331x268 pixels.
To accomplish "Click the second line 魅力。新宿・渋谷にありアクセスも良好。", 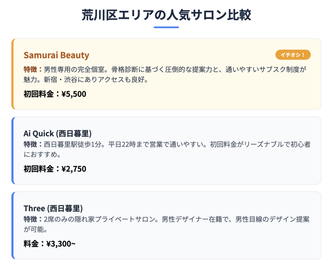I will coord(86,79).
